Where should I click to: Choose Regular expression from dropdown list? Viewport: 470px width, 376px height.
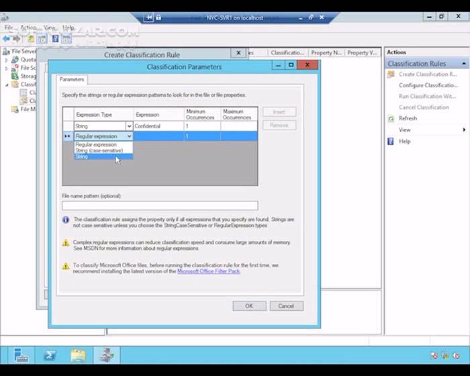point(103,144)
